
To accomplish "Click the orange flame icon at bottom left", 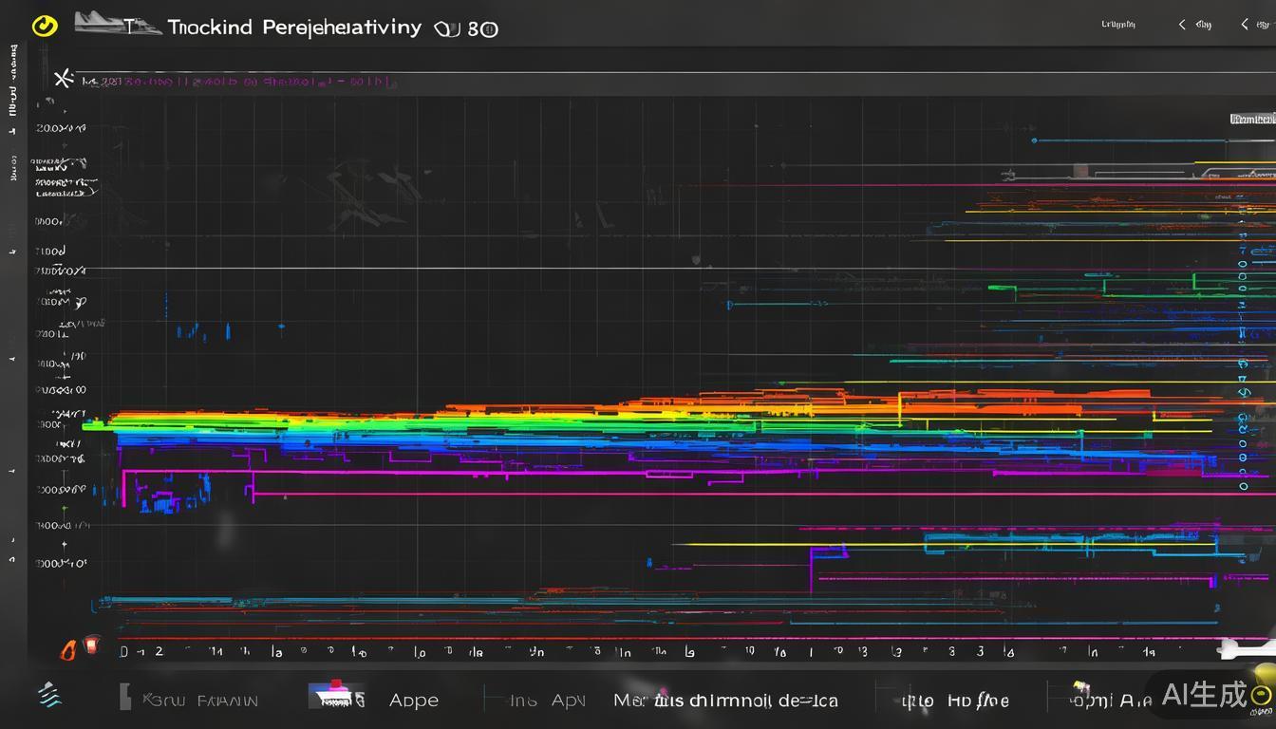I will pos(68,650).
